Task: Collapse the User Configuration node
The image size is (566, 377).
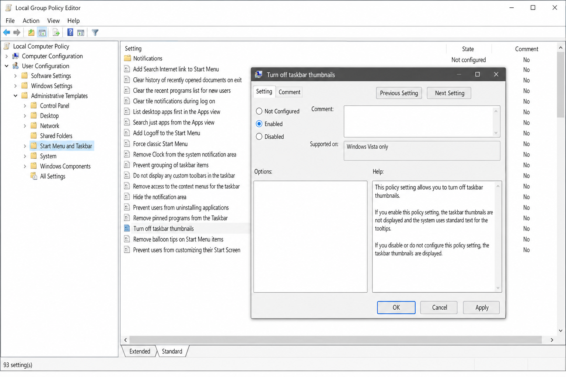Action: [x=7, y=66]
